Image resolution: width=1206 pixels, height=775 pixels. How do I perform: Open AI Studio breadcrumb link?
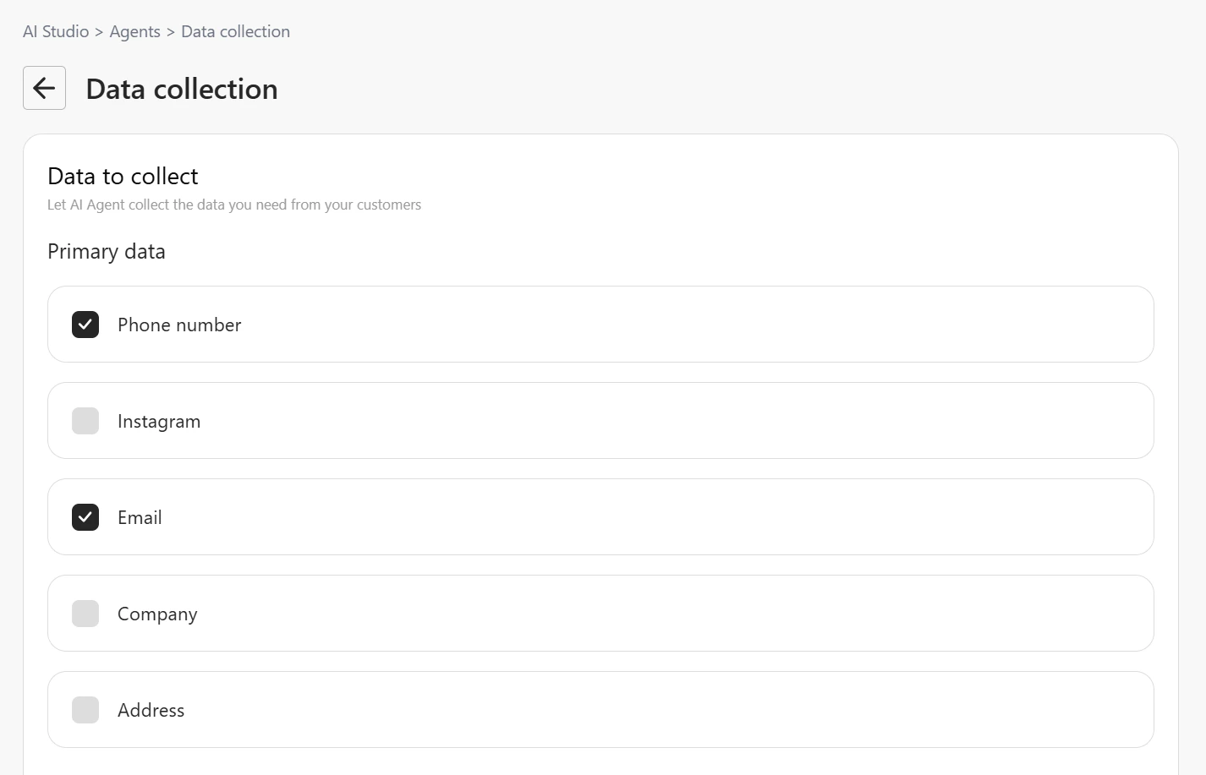[x=56, y=31]
